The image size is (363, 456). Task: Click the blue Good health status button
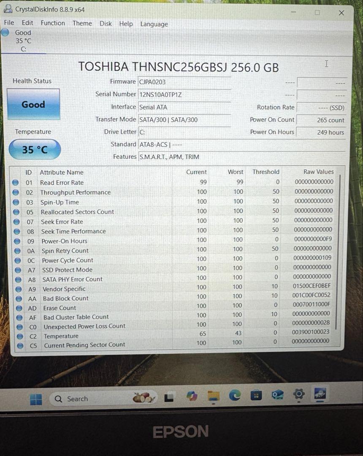(x=33, y=104)
